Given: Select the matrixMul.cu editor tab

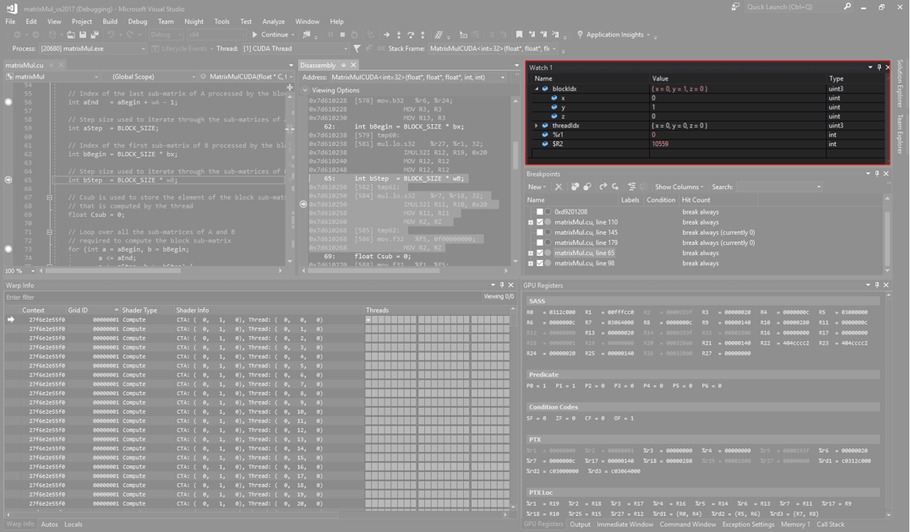Looking at the screenshot, I should pyautogui.click(x=25, y=65).
